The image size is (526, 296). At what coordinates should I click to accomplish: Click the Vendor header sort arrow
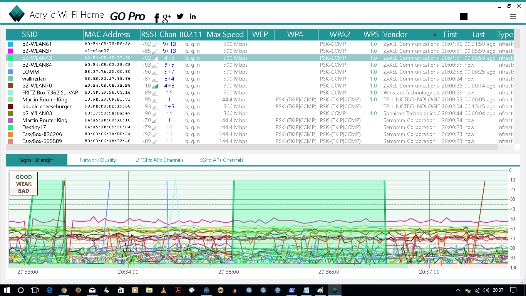coord(435,35)
